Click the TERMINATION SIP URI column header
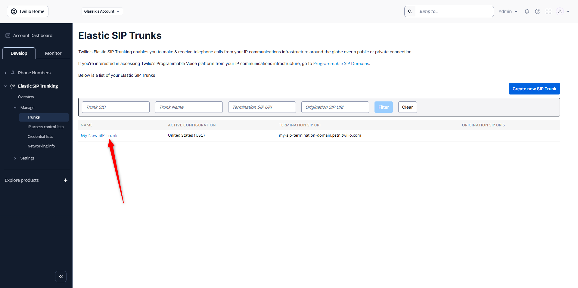578x288 pixels. [300, 125]
